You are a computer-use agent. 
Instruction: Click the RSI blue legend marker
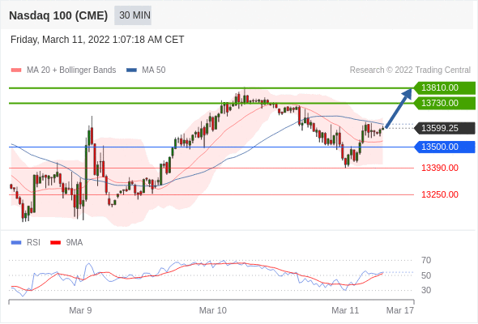tap(16, 243)
